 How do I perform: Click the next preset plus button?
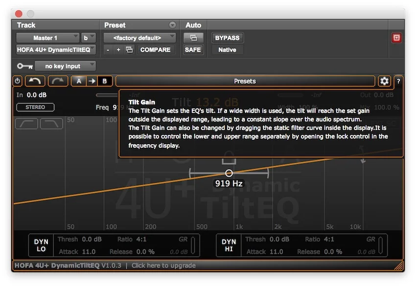coord(118,50)
